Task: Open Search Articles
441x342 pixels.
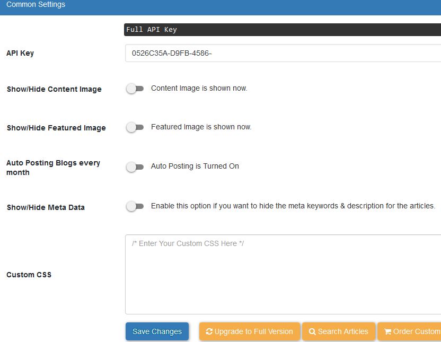Action: click(339, 331)
